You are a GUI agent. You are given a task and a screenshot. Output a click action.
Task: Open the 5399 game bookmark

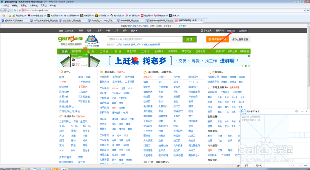(37, 15)
